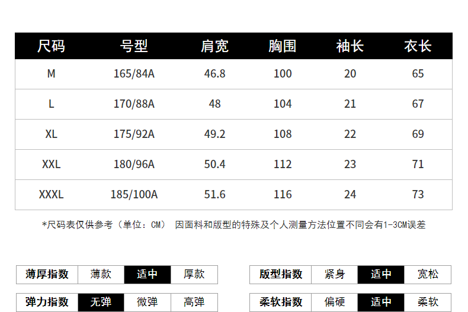
Task: Click the 尺码 column header
Action: pos(51,46)
